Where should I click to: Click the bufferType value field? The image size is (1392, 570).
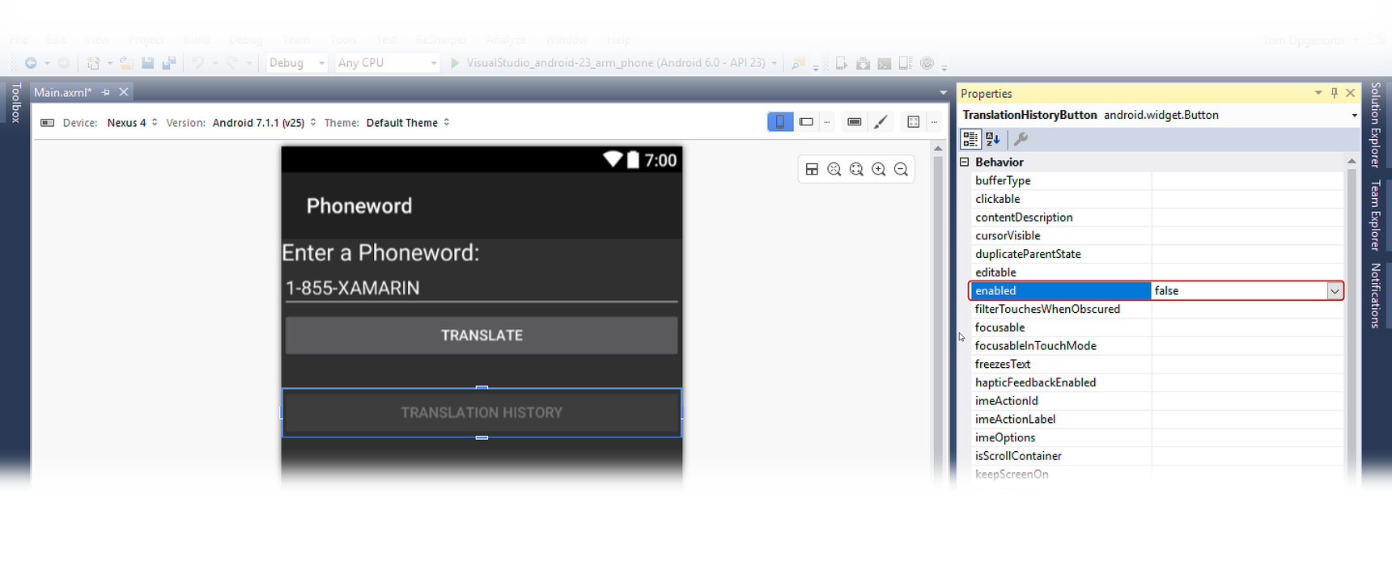point(1247,180)
